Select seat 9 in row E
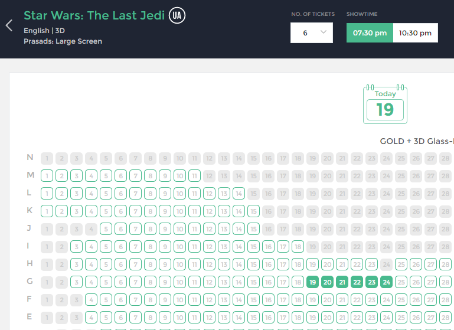 click(x=165, y=318)
